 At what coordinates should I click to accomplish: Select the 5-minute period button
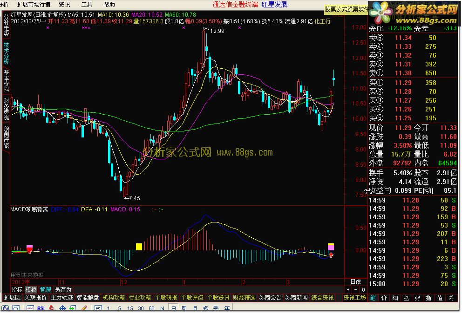pyautogui.click(x=119, y=309)
